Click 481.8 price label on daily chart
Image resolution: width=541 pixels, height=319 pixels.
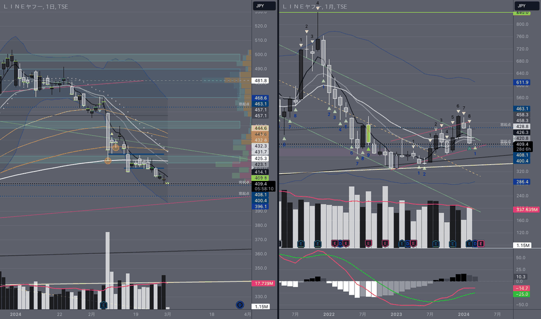point(261,81)
